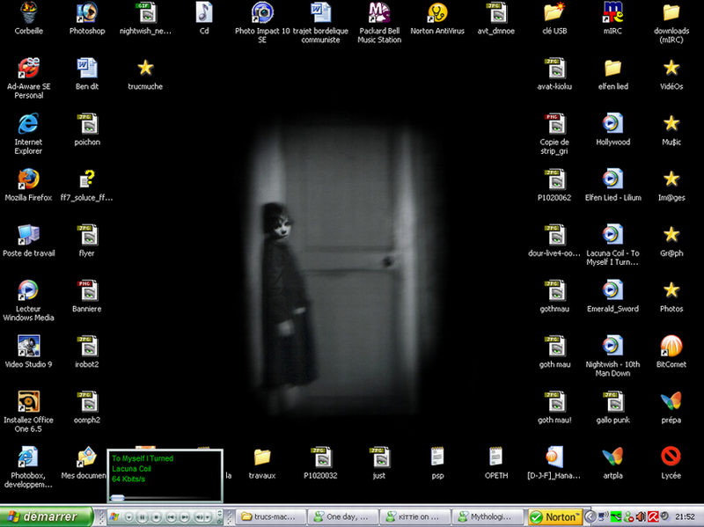This screenshot has width=704, height=527.
Task: Open the media player dropdown menu arrow
Action: 128,517
